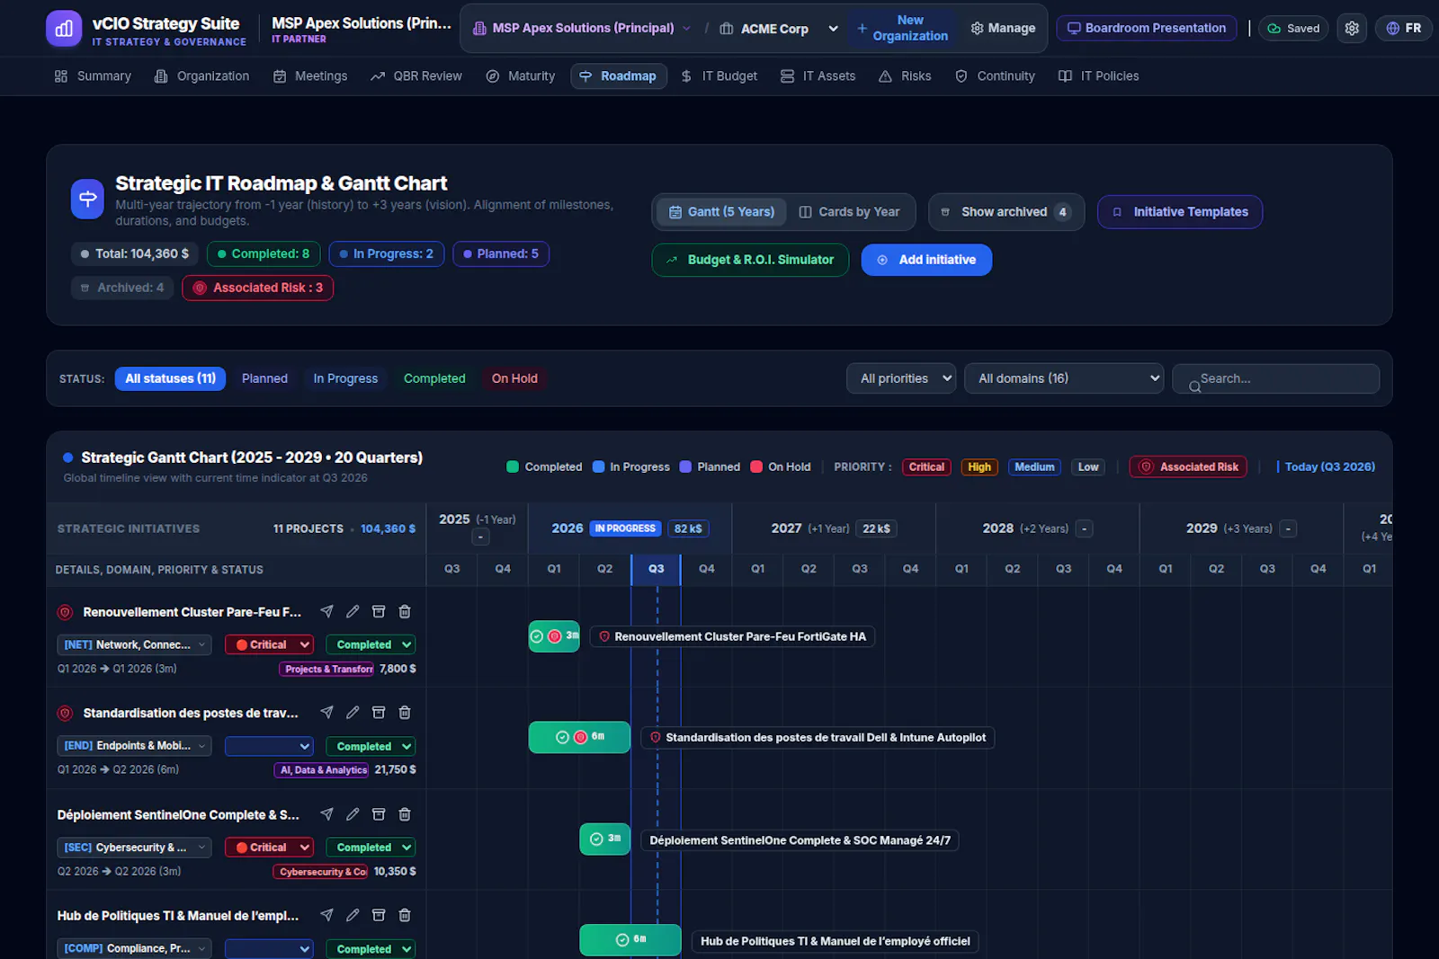Toggle Show archived initiatives
This screenshot has width=1439, height=959.
1006,212
